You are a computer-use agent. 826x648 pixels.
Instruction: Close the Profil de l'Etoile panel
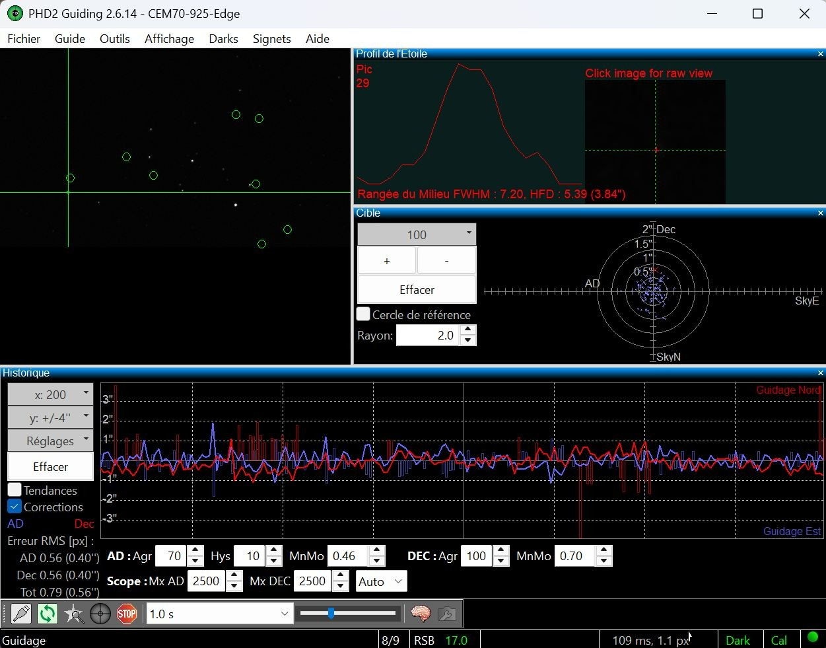[x=821, y=54]
